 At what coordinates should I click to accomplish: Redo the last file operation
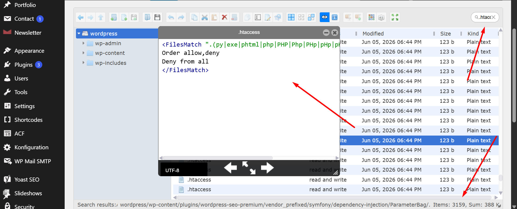click(x=181, y=17)
